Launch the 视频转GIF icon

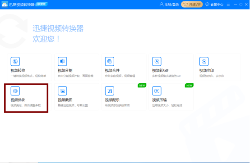click(157, 61)
